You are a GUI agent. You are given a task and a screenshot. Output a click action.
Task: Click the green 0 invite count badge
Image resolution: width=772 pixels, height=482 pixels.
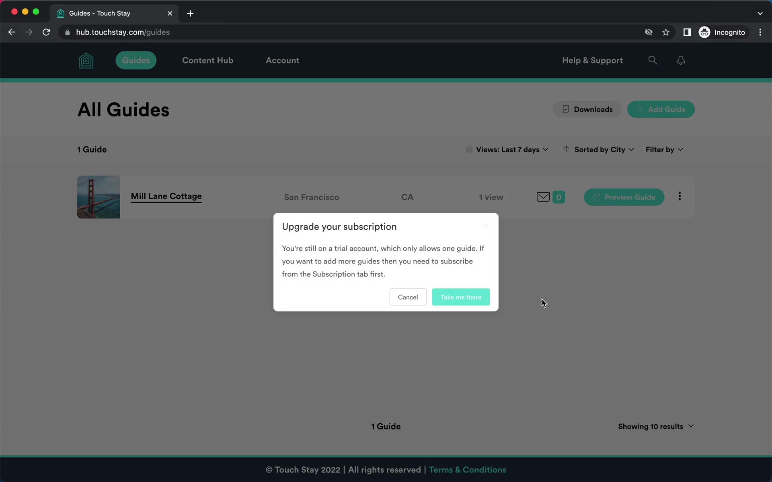click(x=558, y=197)
